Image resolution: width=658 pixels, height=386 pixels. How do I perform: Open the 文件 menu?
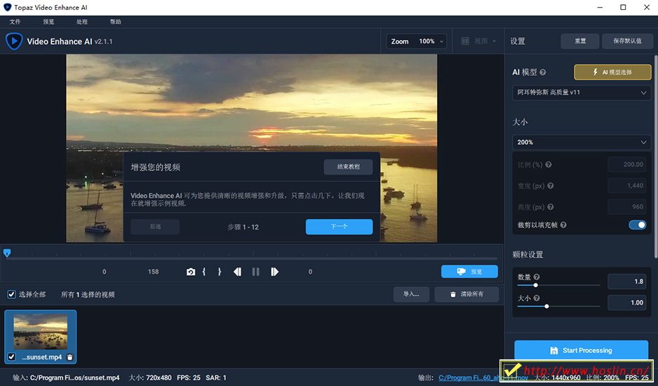[15, 22]
